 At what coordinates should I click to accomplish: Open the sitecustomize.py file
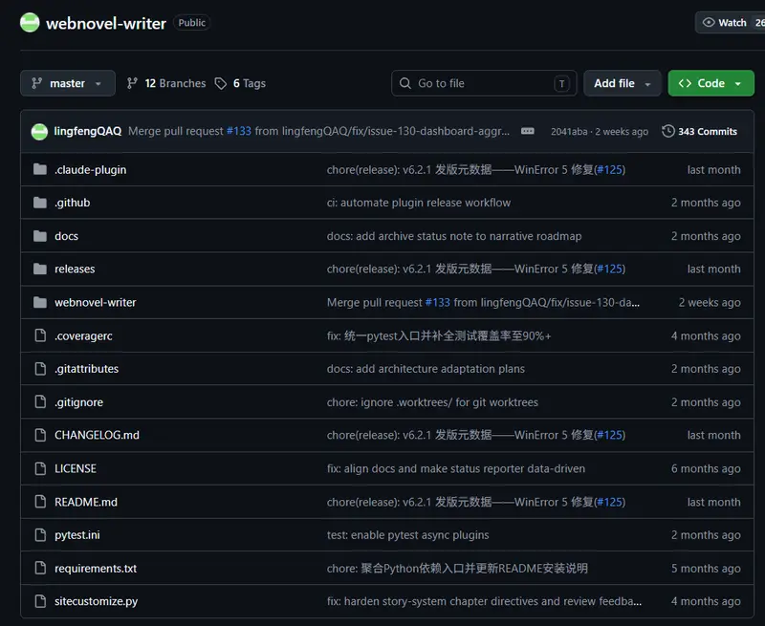(97, 601)
